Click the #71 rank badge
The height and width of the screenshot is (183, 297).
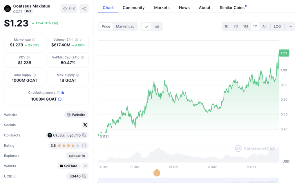tap(28, 11)
